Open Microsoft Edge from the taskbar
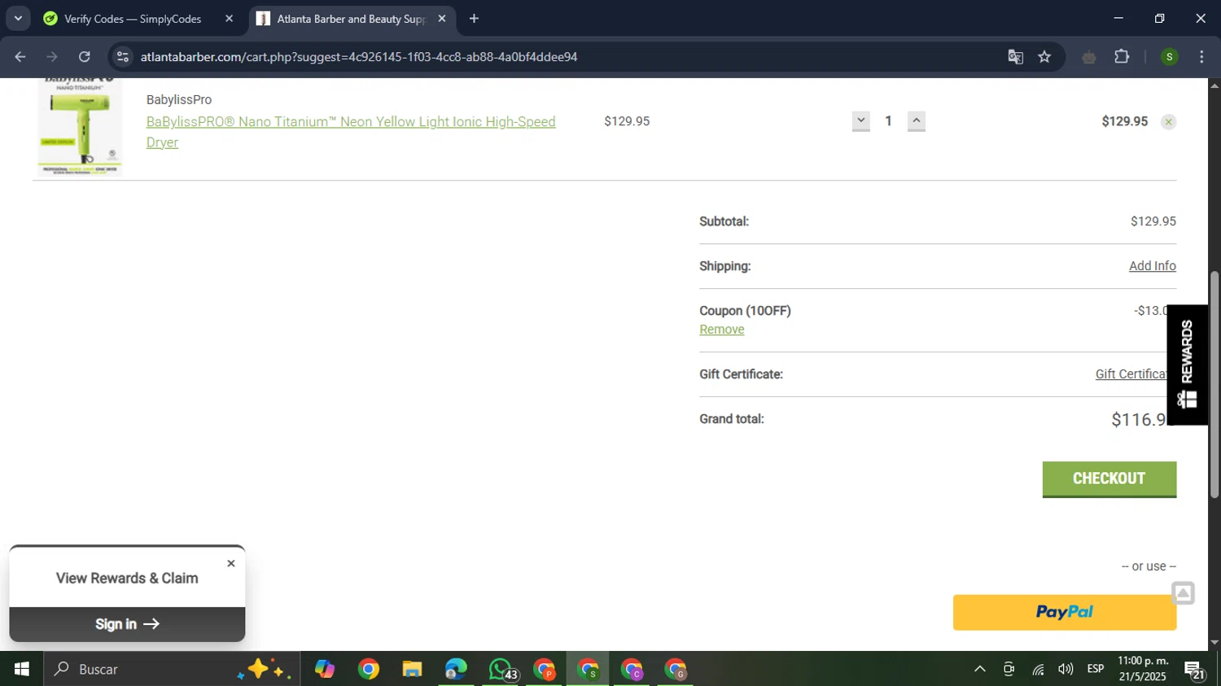The image size is (1221, 686). (456, 669)
